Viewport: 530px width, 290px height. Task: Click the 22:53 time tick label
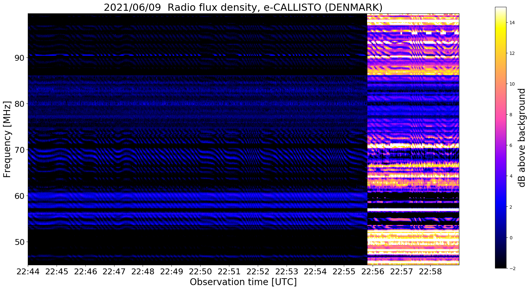(287, 271)
